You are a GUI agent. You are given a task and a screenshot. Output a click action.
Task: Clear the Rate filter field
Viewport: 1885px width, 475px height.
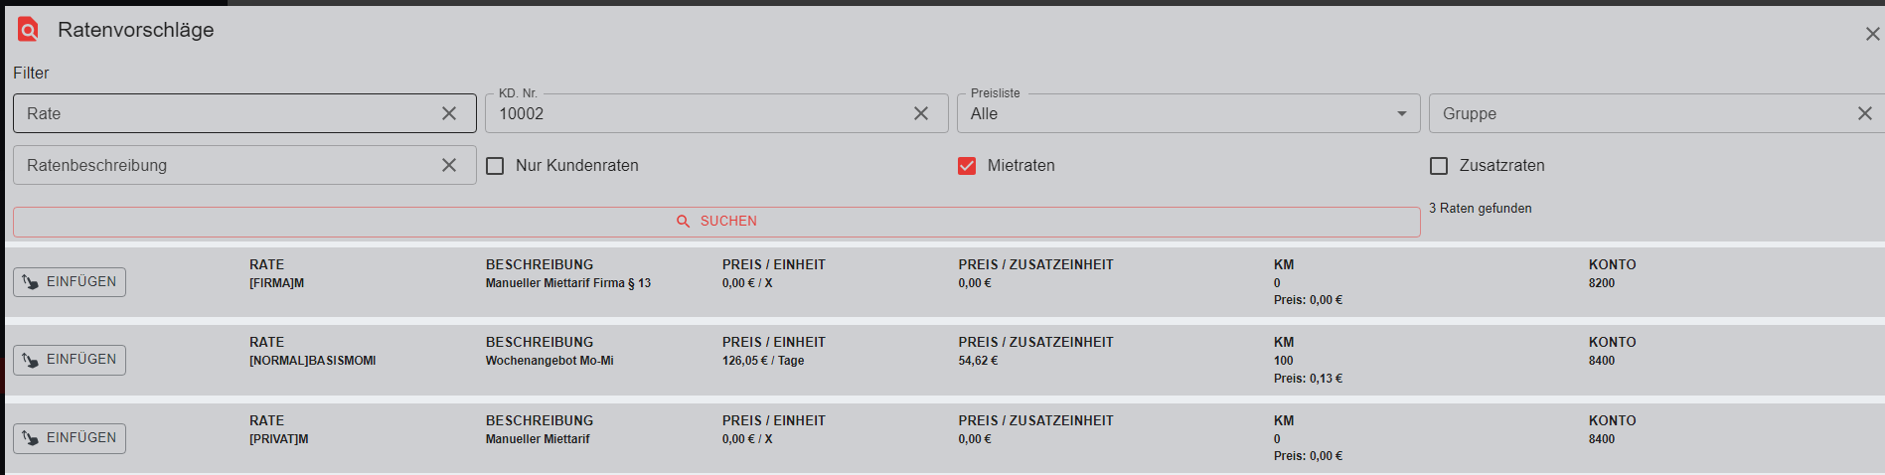[449, 114]
